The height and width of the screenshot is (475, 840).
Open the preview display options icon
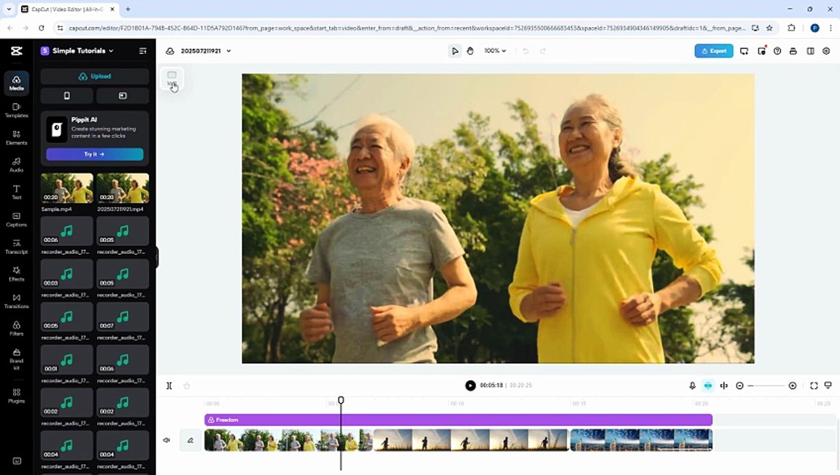coord(828,385)
